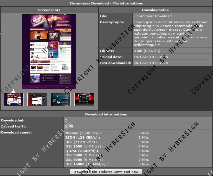The image size is (213, 176).
Task: Select the second screenshot thumbnail
Action: click(37, 100)
